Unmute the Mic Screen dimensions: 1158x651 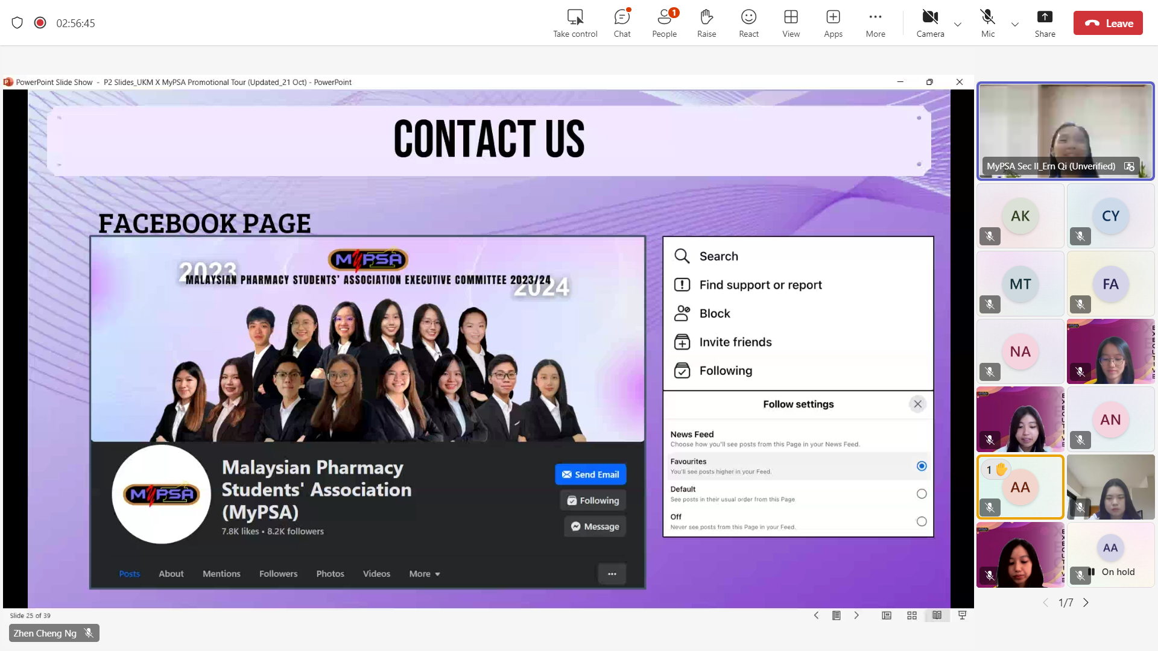tap(987, 23)
